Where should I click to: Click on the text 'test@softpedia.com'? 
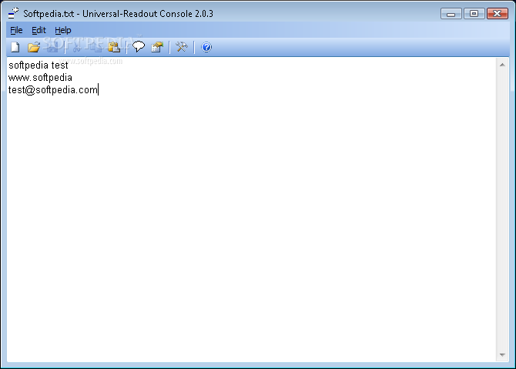pos(53,90)
